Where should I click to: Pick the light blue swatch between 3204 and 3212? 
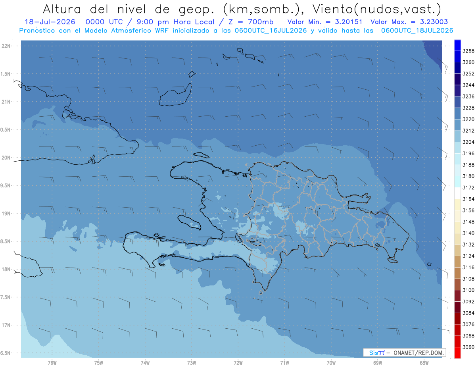tap(457, 136)
